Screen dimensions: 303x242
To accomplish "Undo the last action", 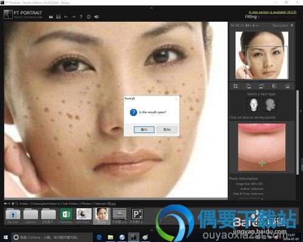I will [x=66, y=17].
